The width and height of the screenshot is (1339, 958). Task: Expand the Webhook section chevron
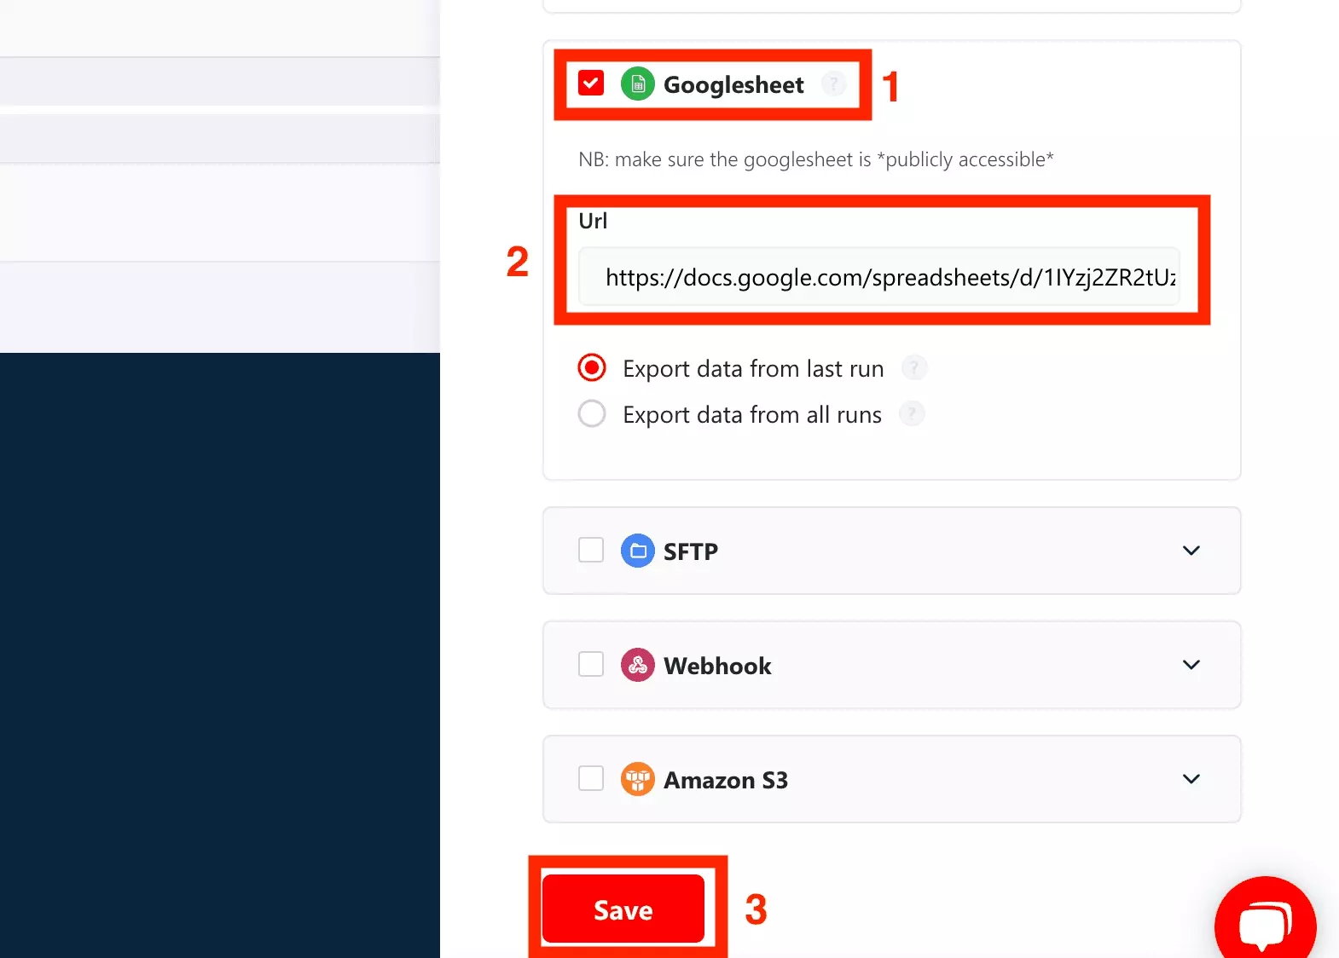tap(1191, 665)
